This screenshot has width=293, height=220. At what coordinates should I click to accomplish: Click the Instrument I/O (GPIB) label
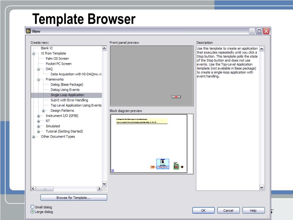click(62, 116)
